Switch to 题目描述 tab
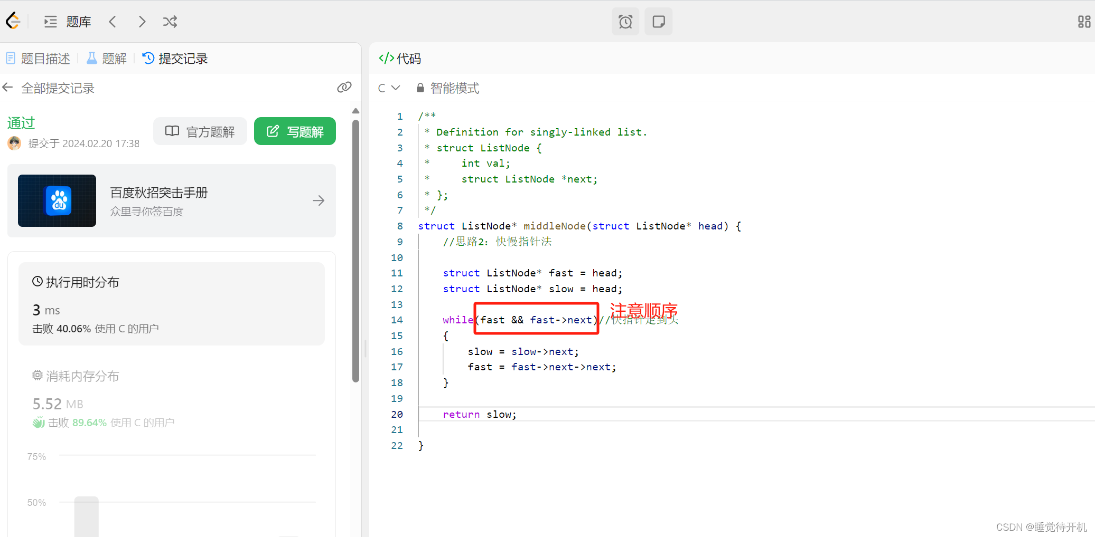 [38, 59]
